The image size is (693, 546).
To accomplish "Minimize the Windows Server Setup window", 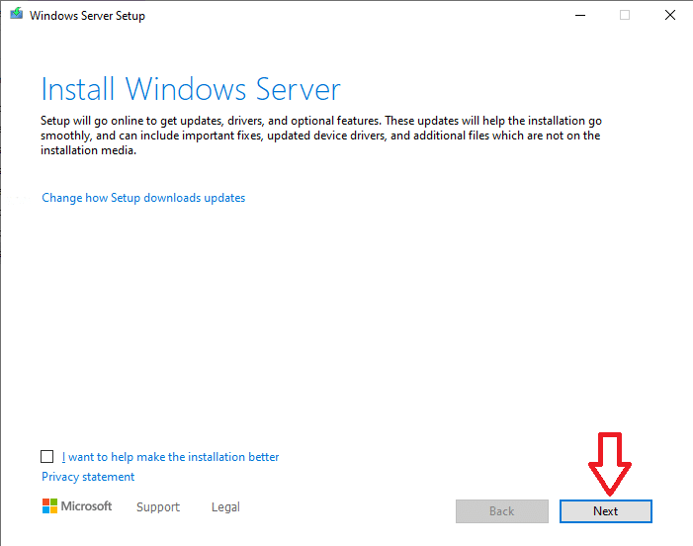I will click(x=577, y=15).
